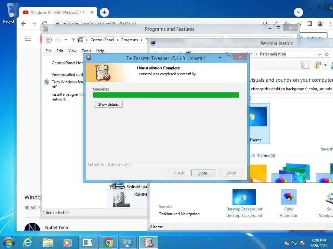
Task: Click Programs and Features window icon
Action: (x=46, y=29)
